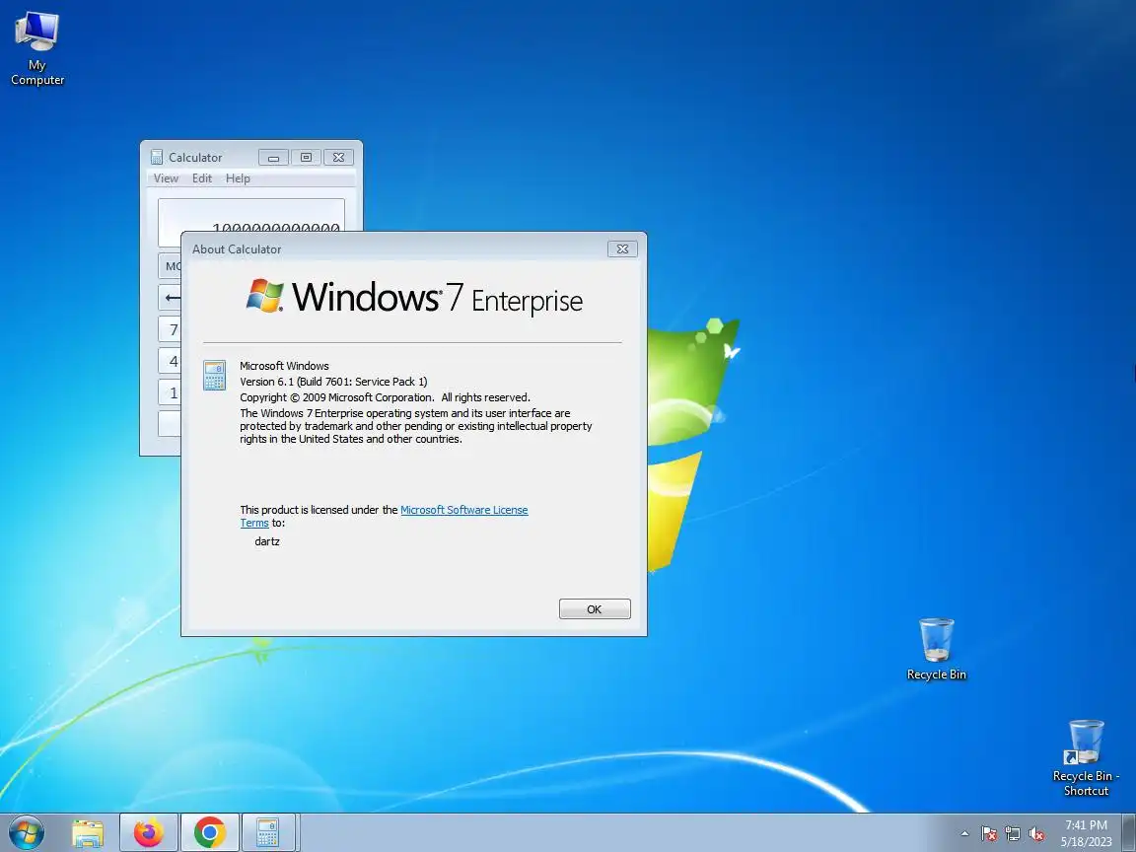Click the Calculator display showing 1000000000000
The image size is (1136, 852).
pyautogui.click(x=251, y=215)
